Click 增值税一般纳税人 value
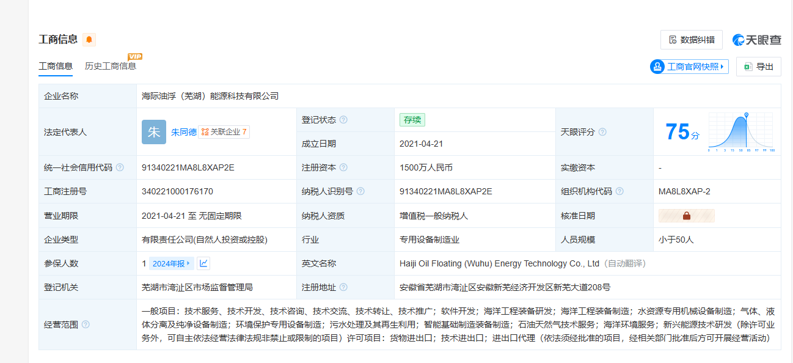Screen dimensions: 793x363 pyautogui.click(x=434, y=216)
